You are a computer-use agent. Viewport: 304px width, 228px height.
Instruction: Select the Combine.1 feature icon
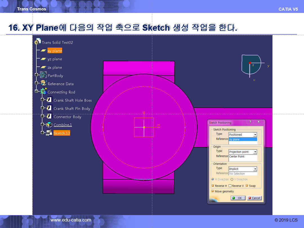[x=49, y=125]
